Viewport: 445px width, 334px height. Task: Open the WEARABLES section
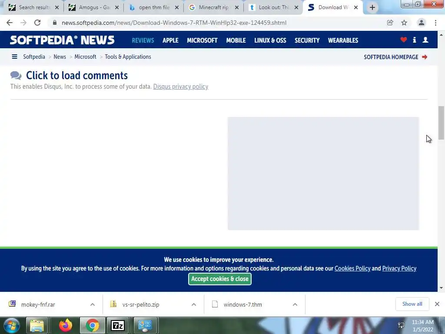(343, 40)
